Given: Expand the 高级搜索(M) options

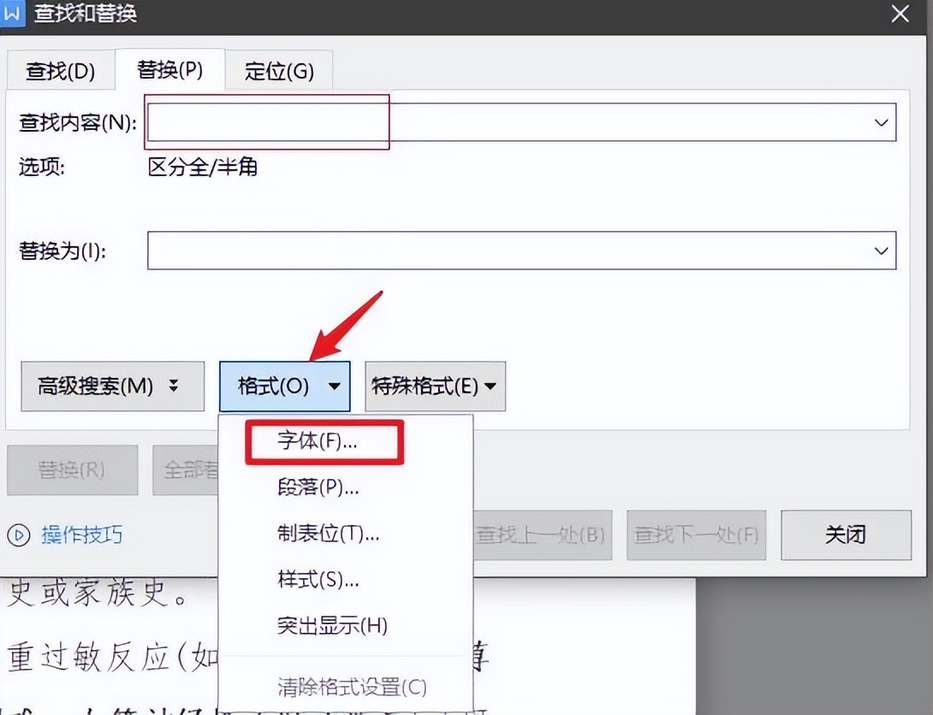Looking at the screenshot, I should coord(112,387).
